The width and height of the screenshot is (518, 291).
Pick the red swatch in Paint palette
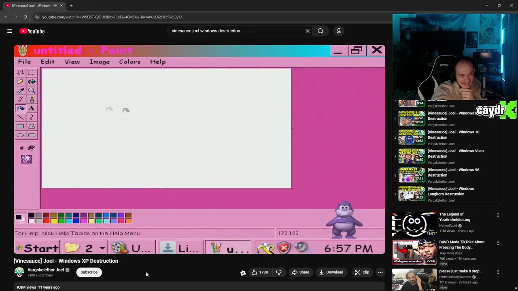click(46, 221)
